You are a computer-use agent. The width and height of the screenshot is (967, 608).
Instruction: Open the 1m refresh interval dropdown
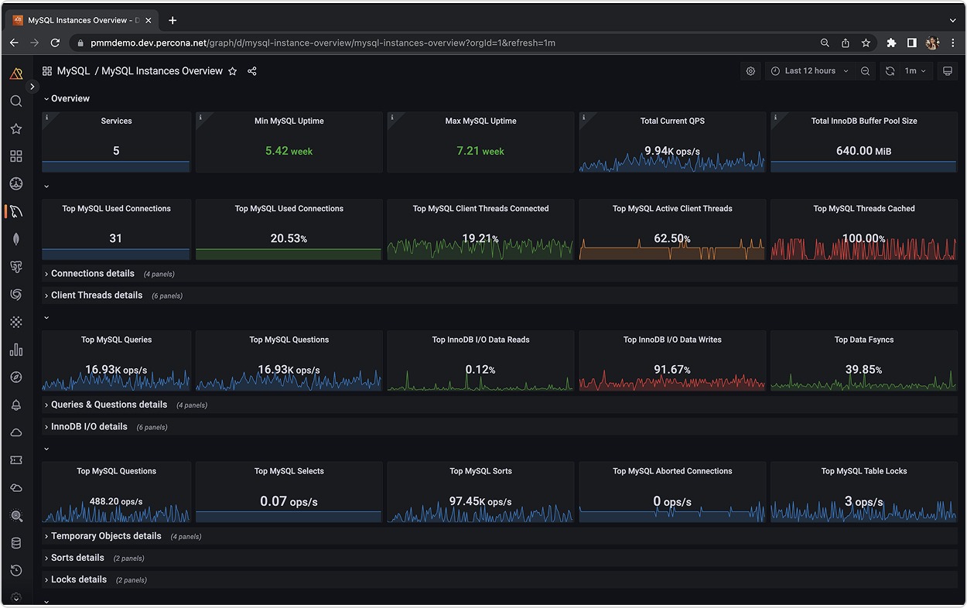[x=915, y=71]
